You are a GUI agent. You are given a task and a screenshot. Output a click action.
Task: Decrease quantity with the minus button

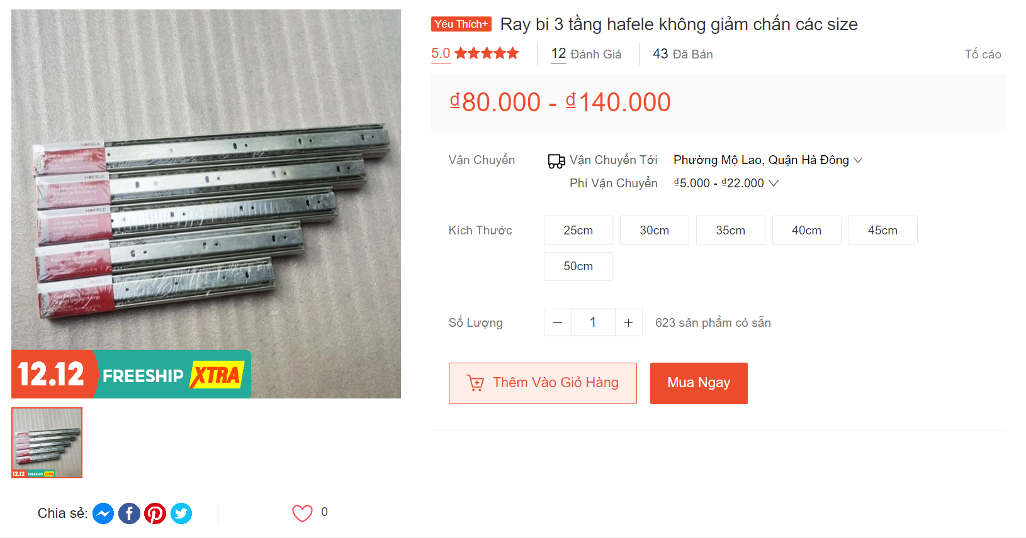click(558, 322)
